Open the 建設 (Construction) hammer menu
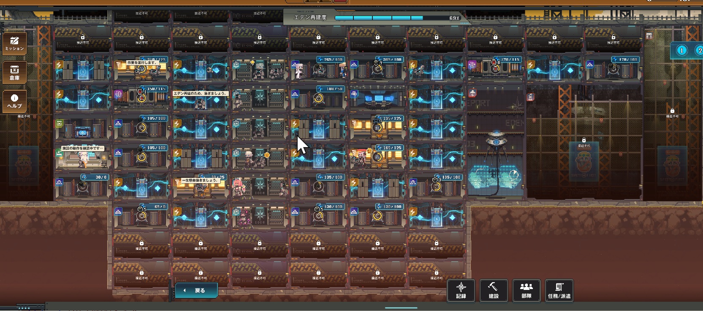Image resolution: width=703 pixels, height=311 pixels. tap(493, 290)
